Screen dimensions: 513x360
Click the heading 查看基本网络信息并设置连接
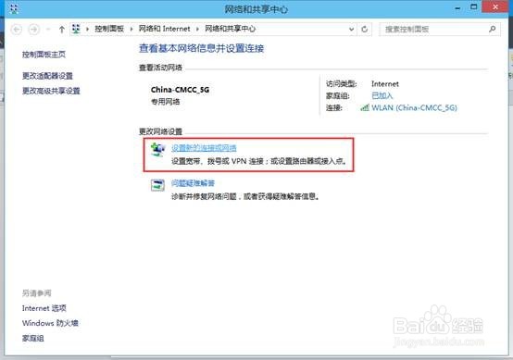coord(202,48)
